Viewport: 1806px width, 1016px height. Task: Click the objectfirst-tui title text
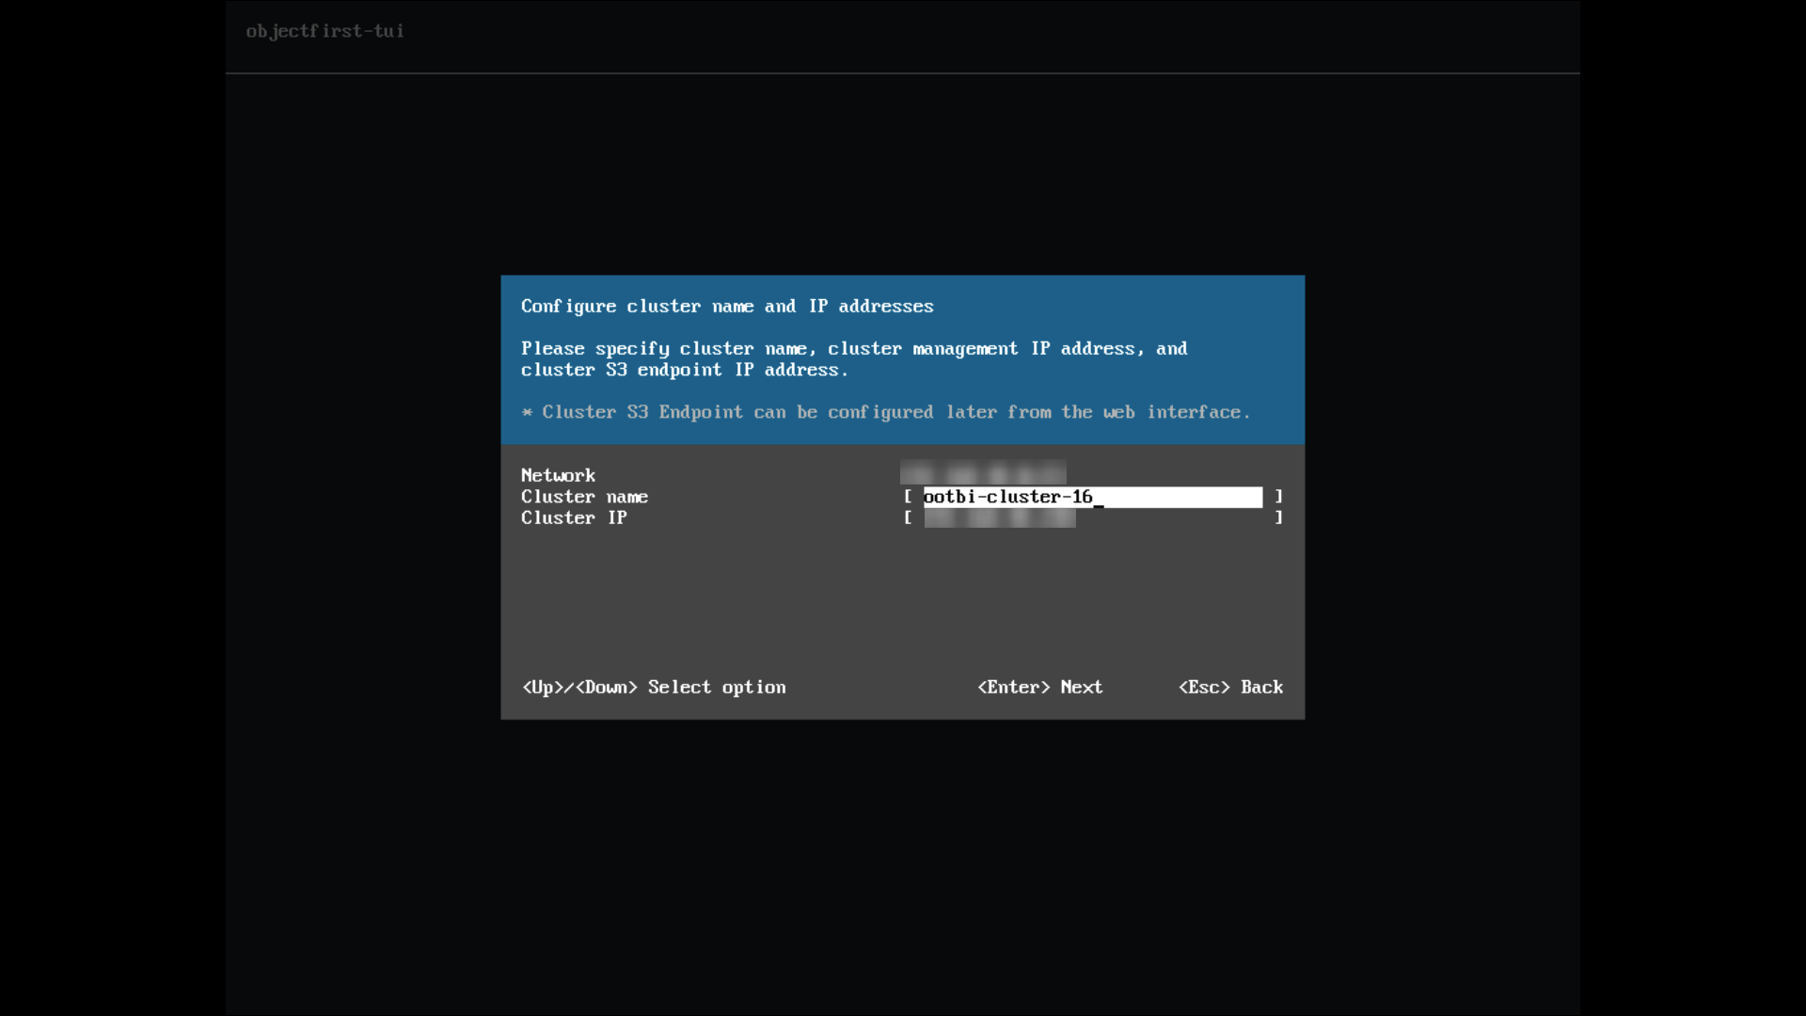[x=325, y=31]
